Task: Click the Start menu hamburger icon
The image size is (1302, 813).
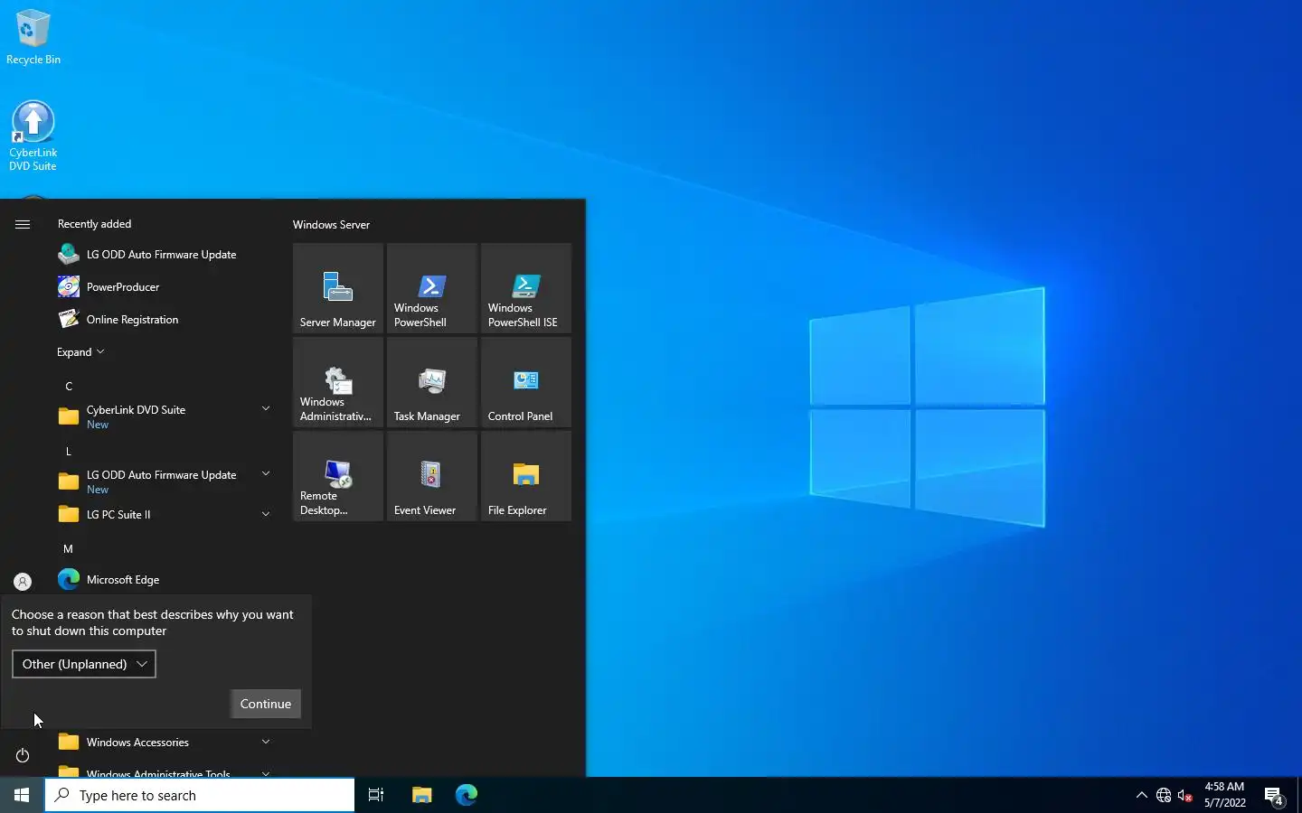Action: tap(23, 224)
